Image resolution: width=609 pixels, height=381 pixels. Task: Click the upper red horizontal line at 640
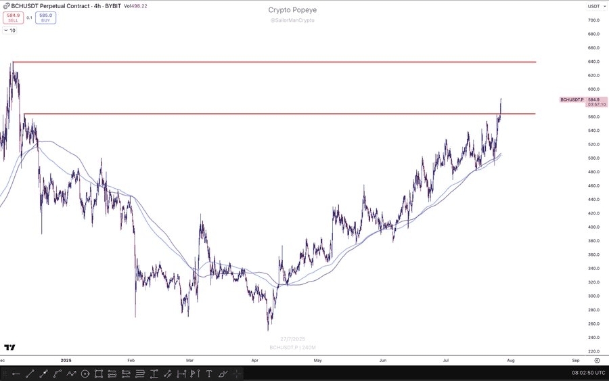point(271,62)
